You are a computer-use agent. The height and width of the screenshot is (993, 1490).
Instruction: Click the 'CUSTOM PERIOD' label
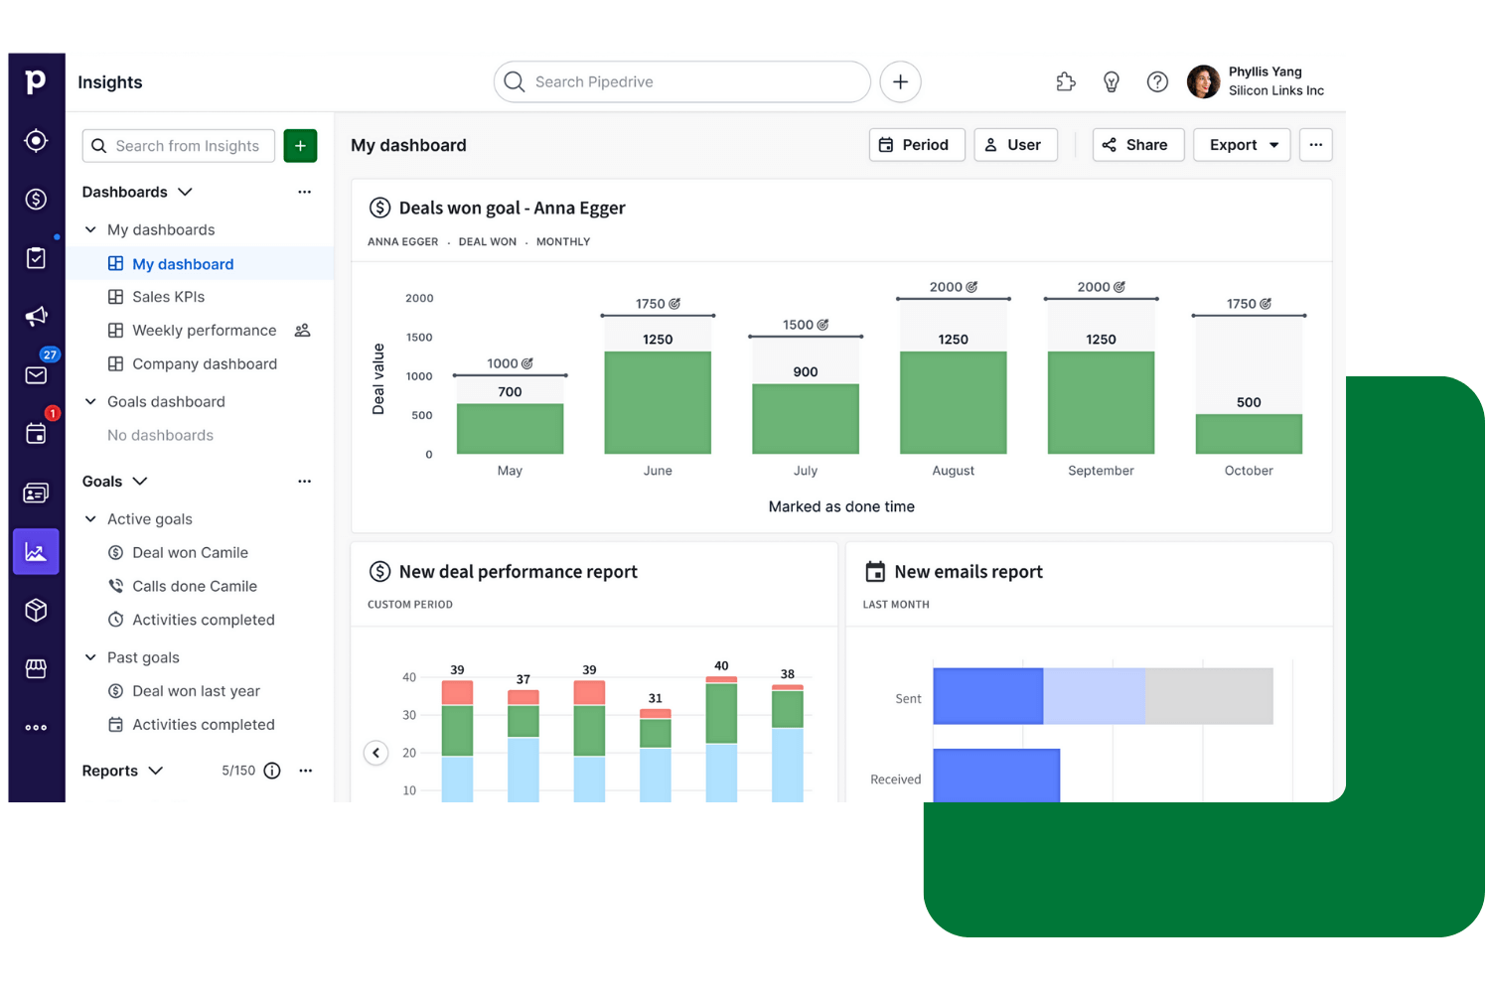point(410,605)
